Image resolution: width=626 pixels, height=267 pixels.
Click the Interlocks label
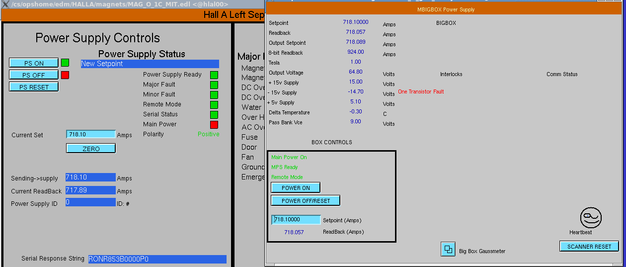(451, 74)
